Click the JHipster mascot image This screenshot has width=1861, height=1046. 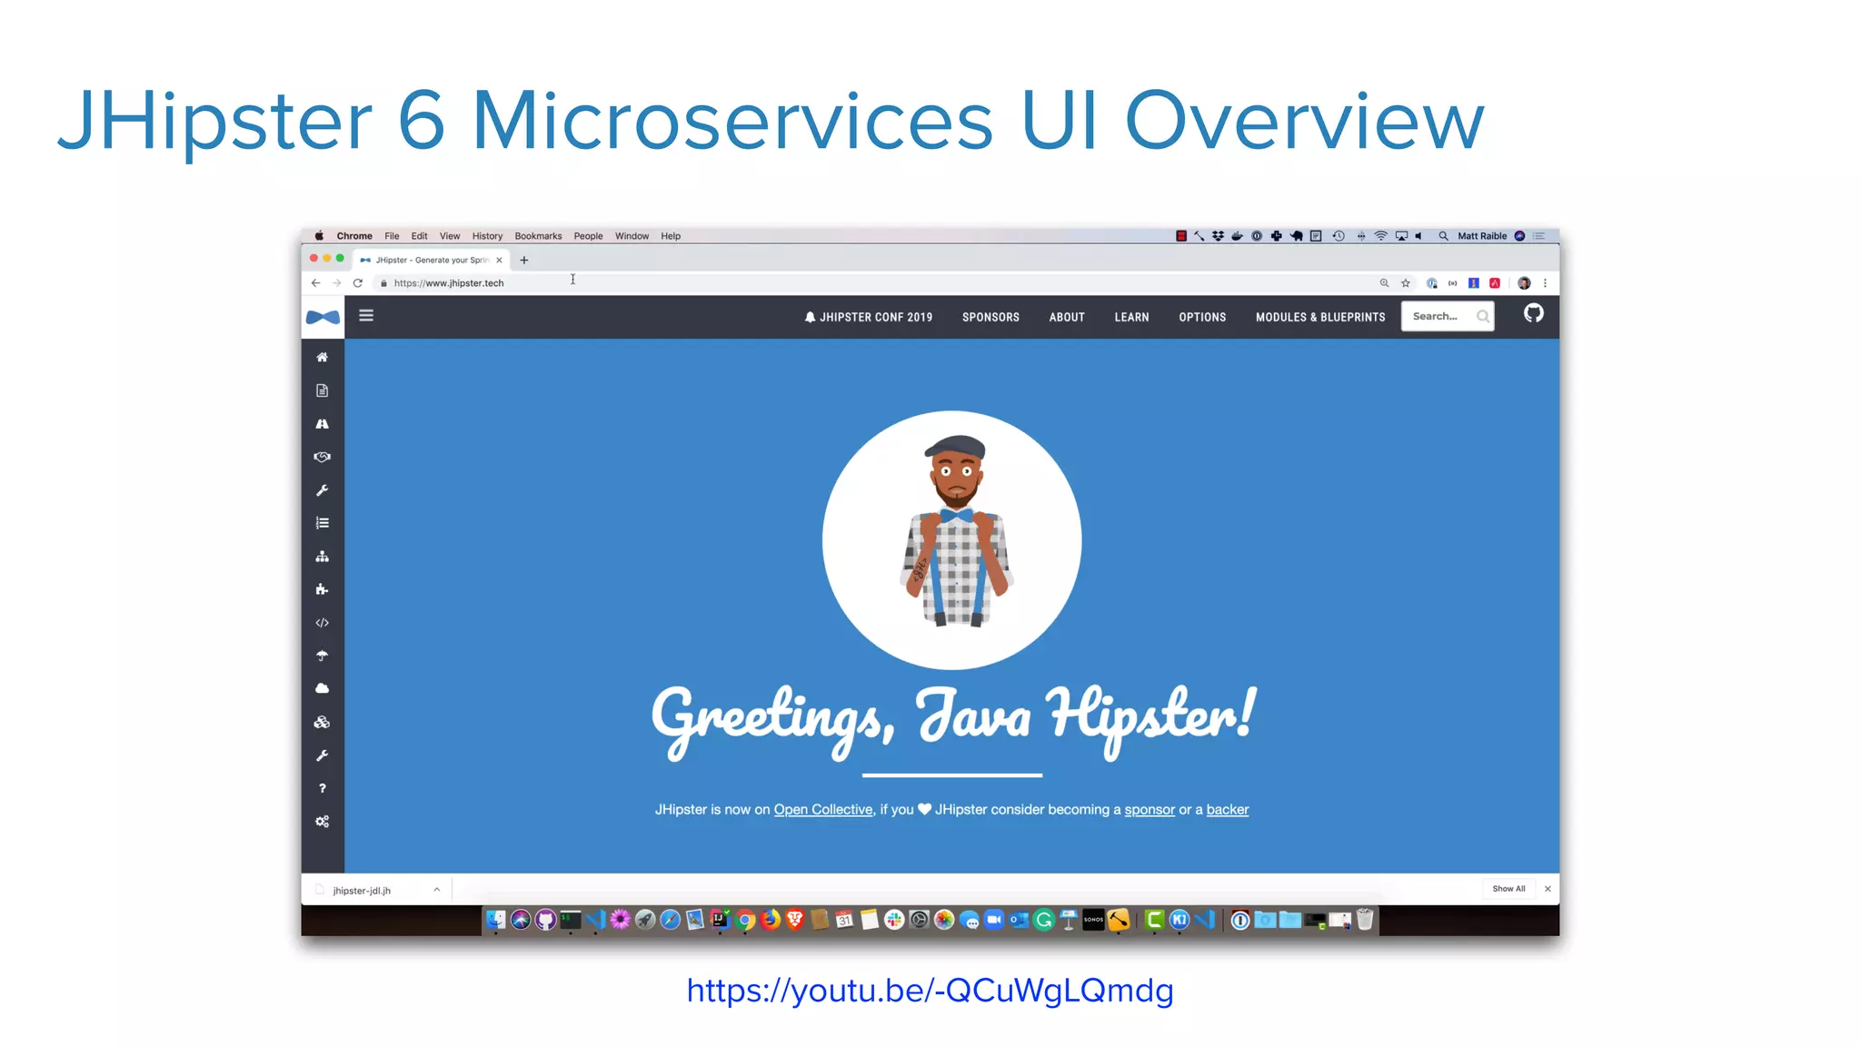point(951,540)
